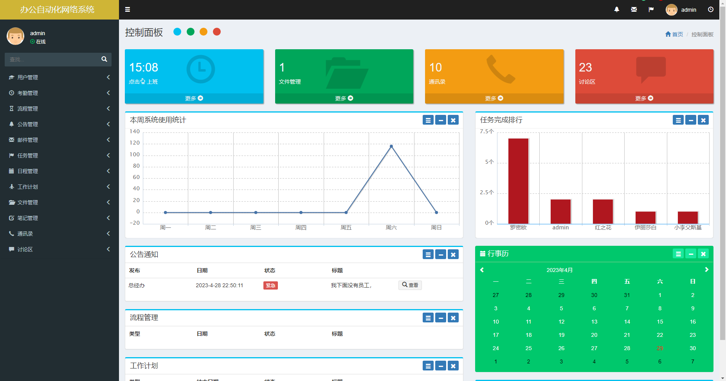Click the clock icon at top right
The height and width of the screenshot is (381, 726).
[x=711, y=9]
